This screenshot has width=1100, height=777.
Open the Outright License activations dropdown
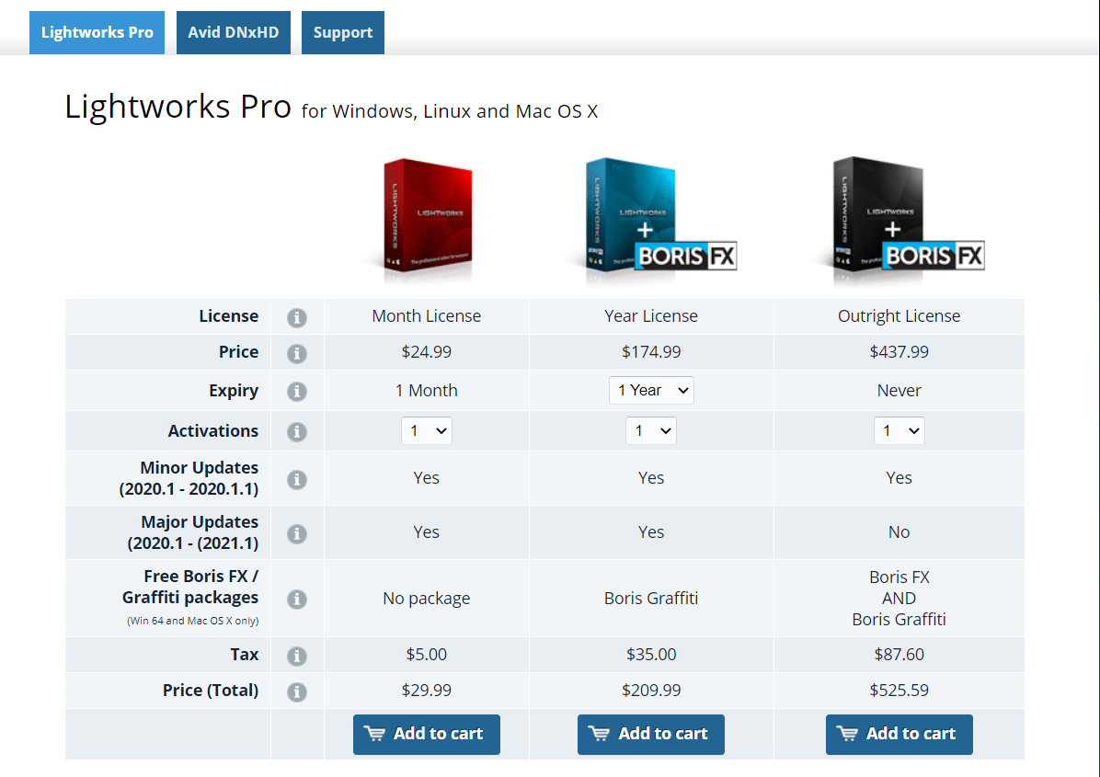click(x=899, y=430)
